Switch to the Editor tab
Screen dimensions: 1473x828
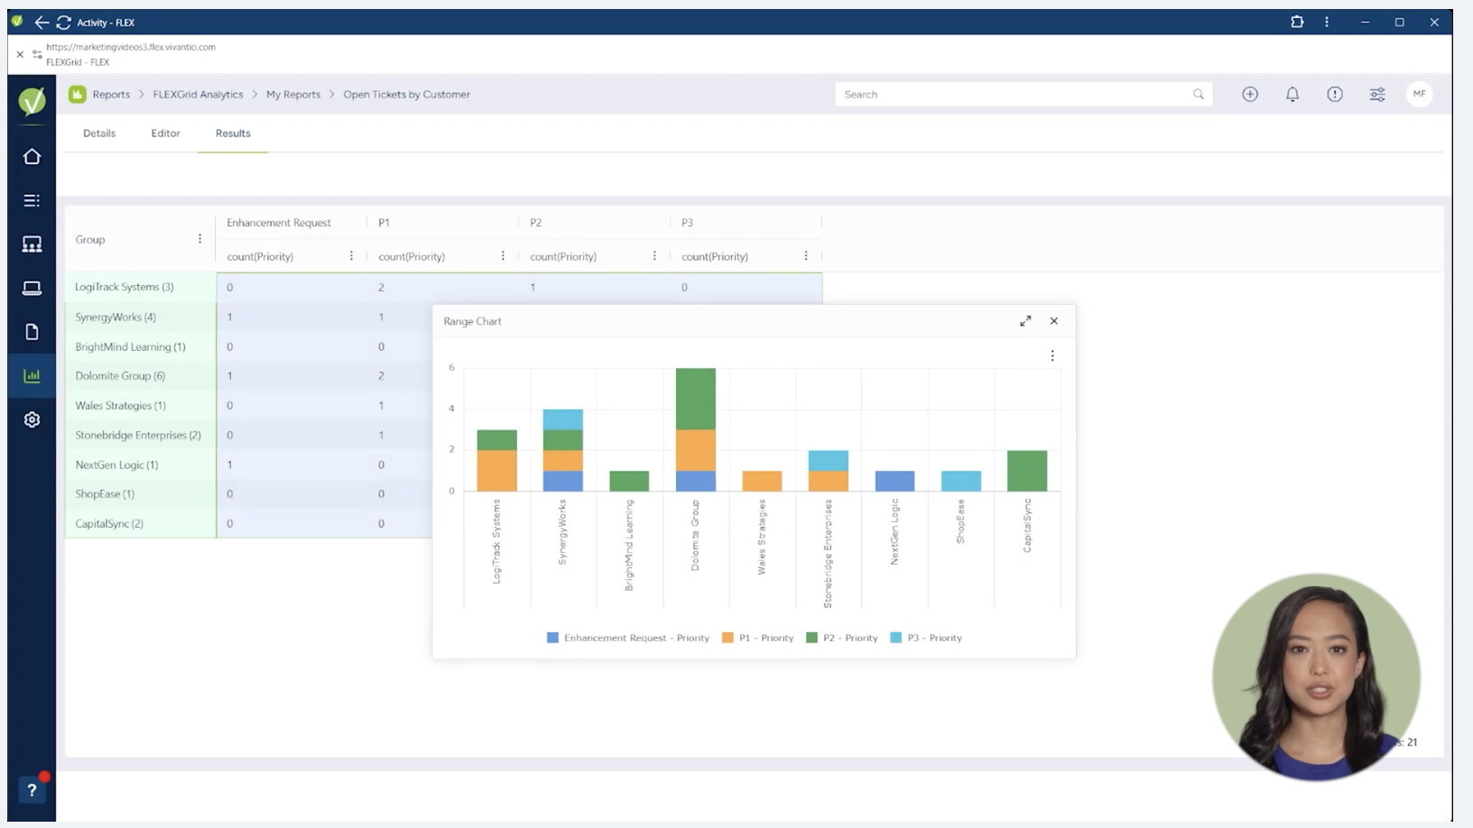tap(165, 133)
